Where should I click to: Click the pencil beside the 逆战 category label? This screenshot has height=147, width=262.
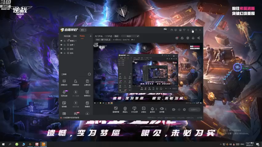[x=109, y=40]
